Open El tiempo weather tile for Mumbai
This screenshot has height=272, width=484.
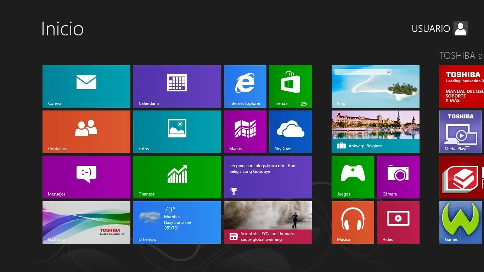(177, 222)
